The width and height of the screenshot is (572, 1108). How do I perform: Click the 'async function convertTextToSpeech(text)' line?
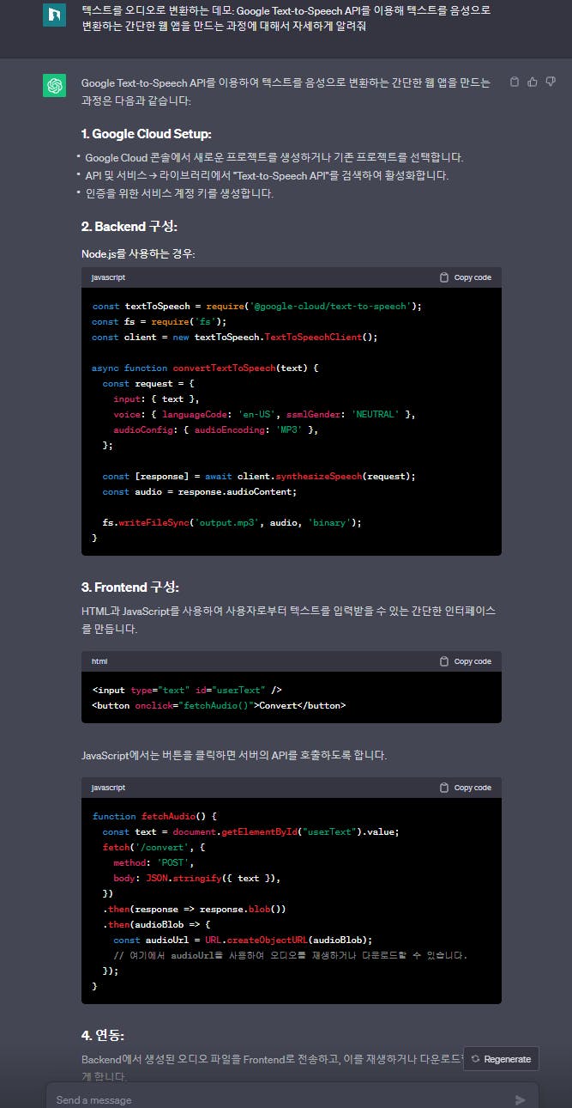point(205,368)
